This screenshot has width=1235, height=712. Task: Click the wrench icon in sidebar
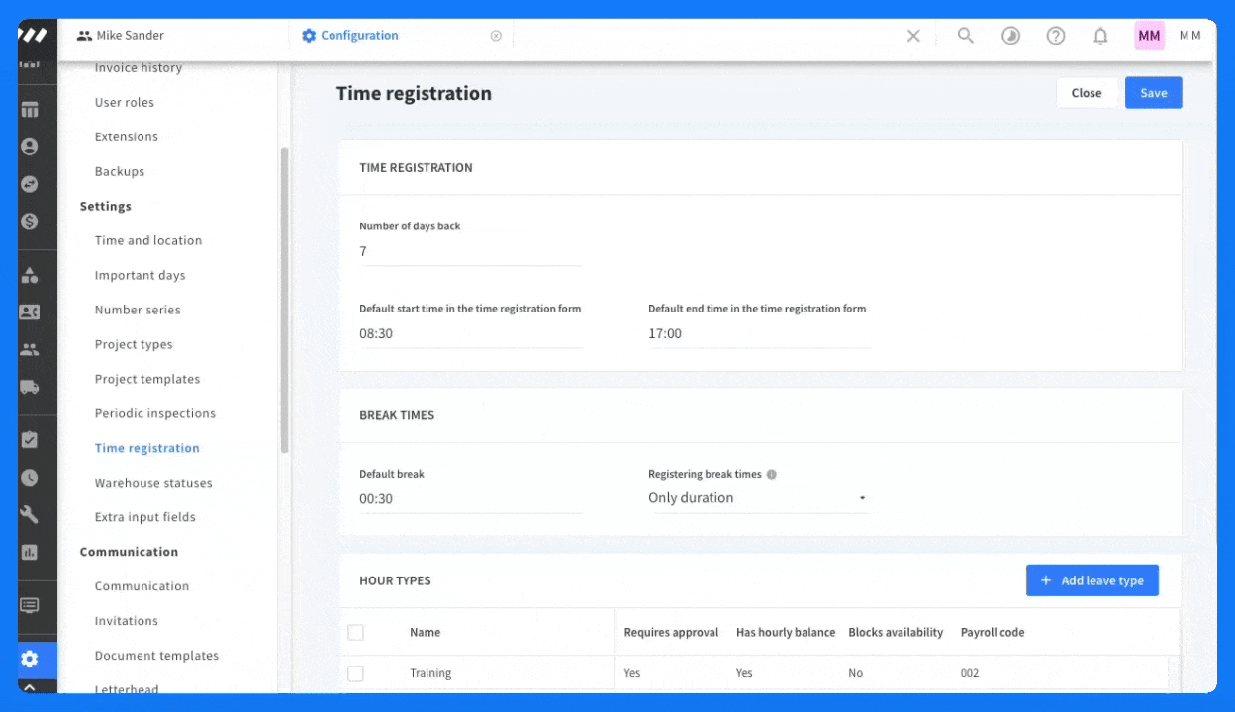coord(30,514)
